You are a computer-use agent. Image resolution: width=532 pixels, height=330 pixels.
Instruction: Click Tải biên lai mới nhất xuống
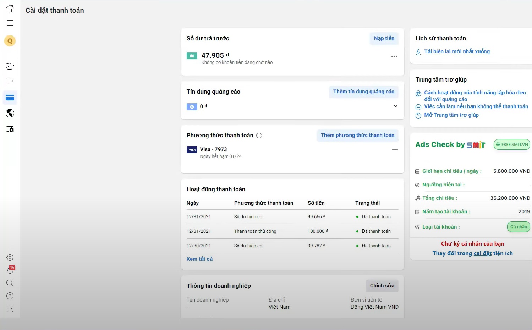coord(456,51)
